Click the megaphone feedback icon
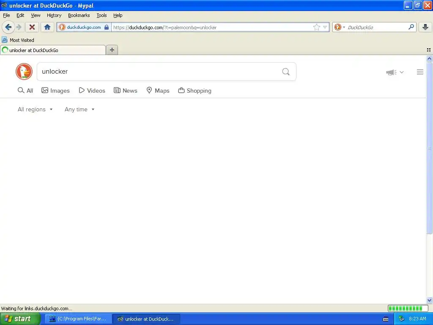 click(x=391, y=72)
